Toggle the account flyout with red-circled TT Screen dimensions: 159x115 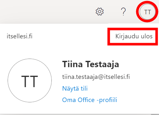pyautogui.click(x=148, y=12)
